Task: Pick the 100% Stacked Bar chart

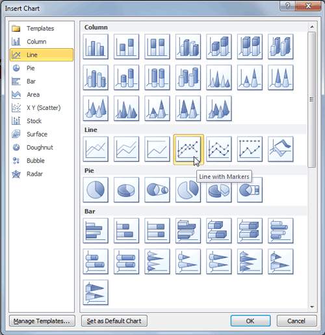Action: [x=157, y=231]
